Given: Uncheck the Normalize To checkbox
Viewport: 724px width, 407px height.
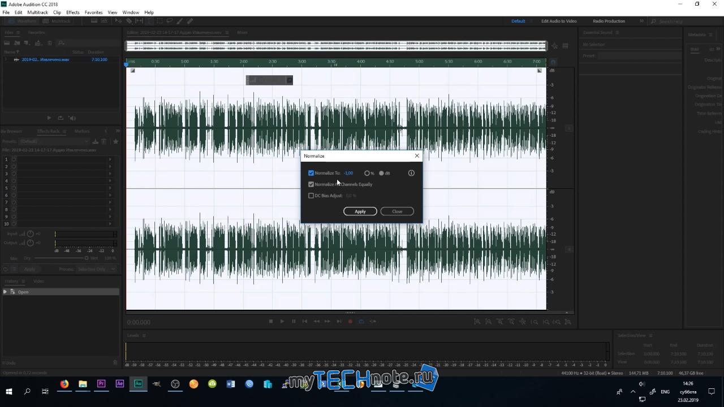Looking at the screenshot, I should pyautogui.click(x=311, y=173).
